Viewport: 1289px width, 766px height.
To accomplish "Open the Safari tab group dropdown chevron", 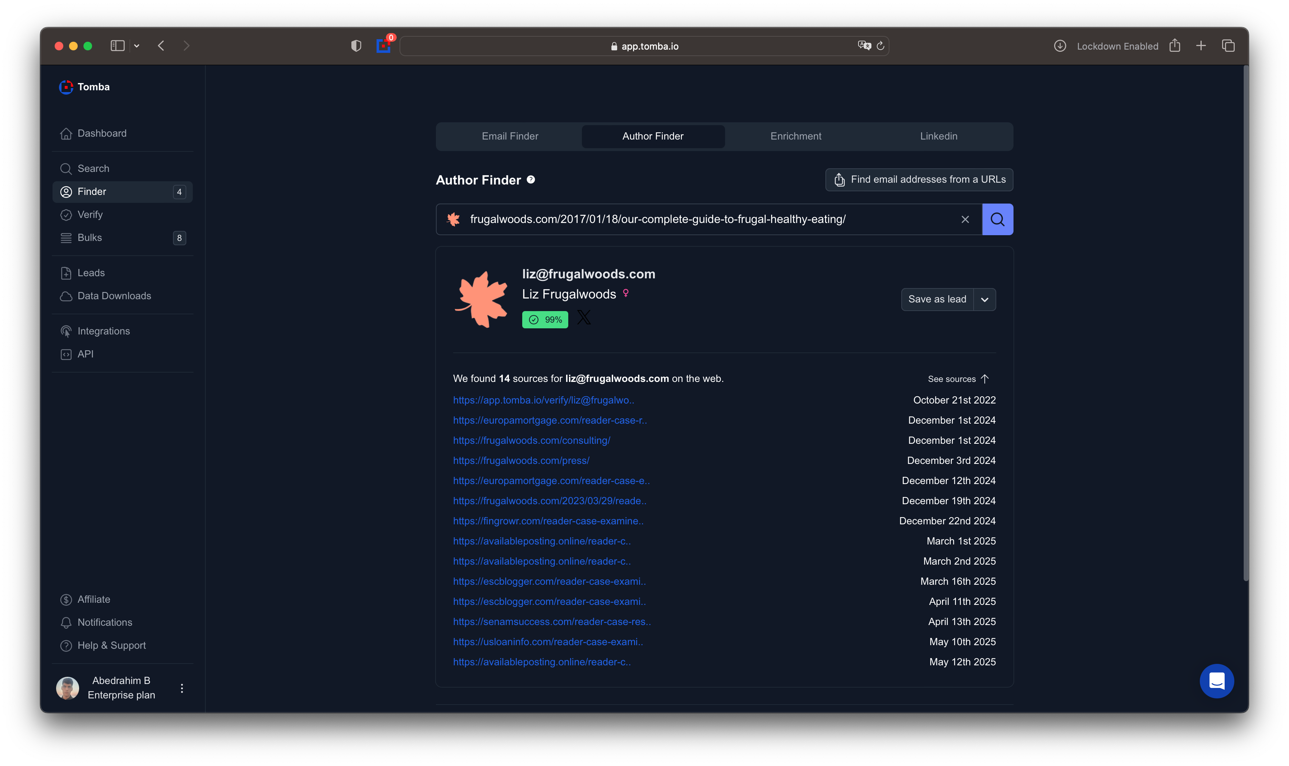I will (136, 46).
